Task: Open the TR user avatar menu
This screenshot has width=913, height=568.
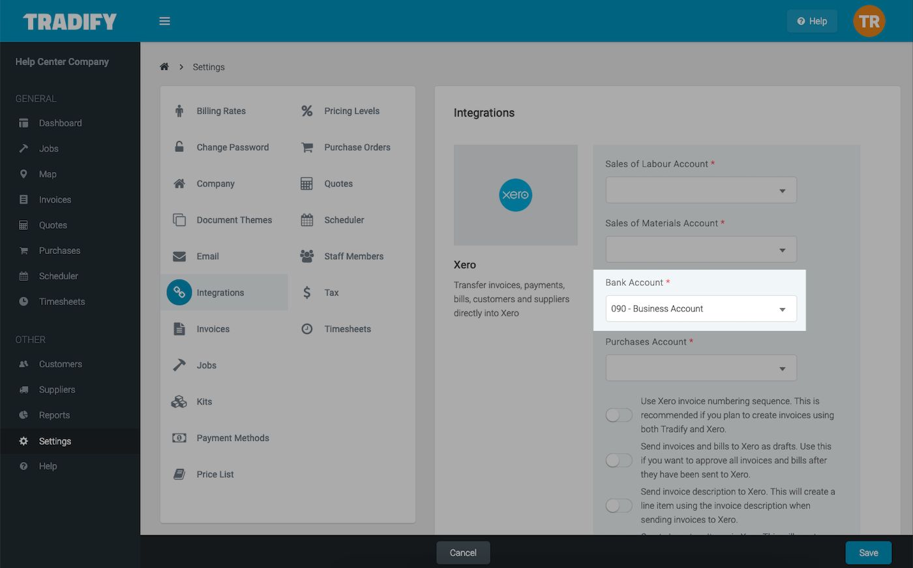Action: 869,21
